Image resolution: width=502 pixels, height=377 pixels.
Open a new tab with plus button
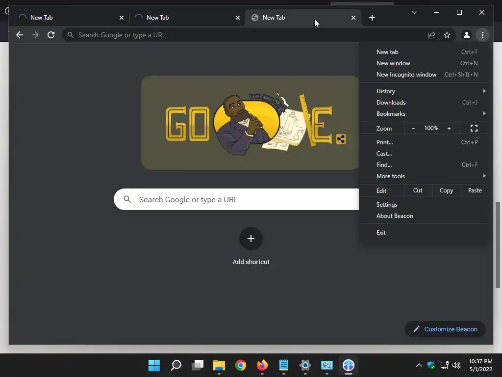pos(372,18)
